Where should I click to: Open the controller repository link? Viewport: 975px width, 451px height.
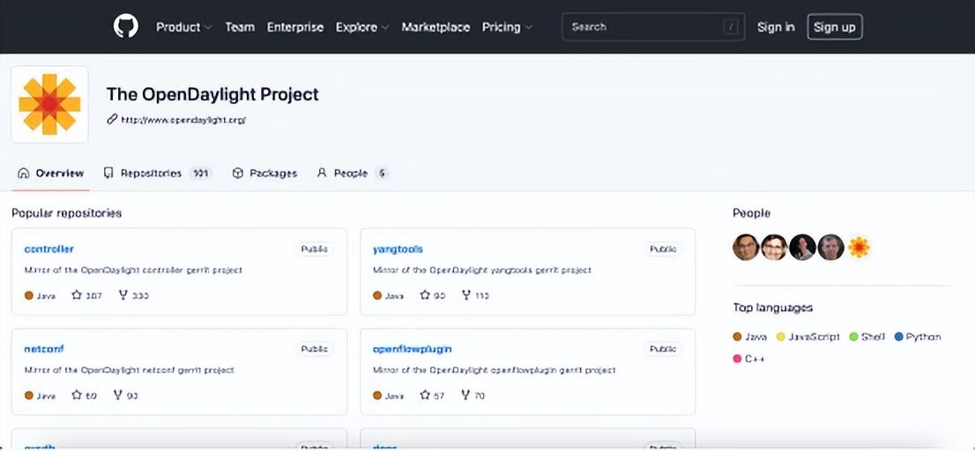[49, 249]
